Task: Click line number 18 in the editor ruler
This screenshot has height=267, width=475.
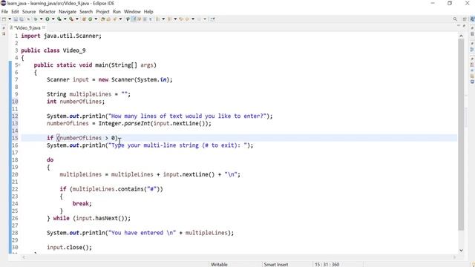Action: [15, 160]
